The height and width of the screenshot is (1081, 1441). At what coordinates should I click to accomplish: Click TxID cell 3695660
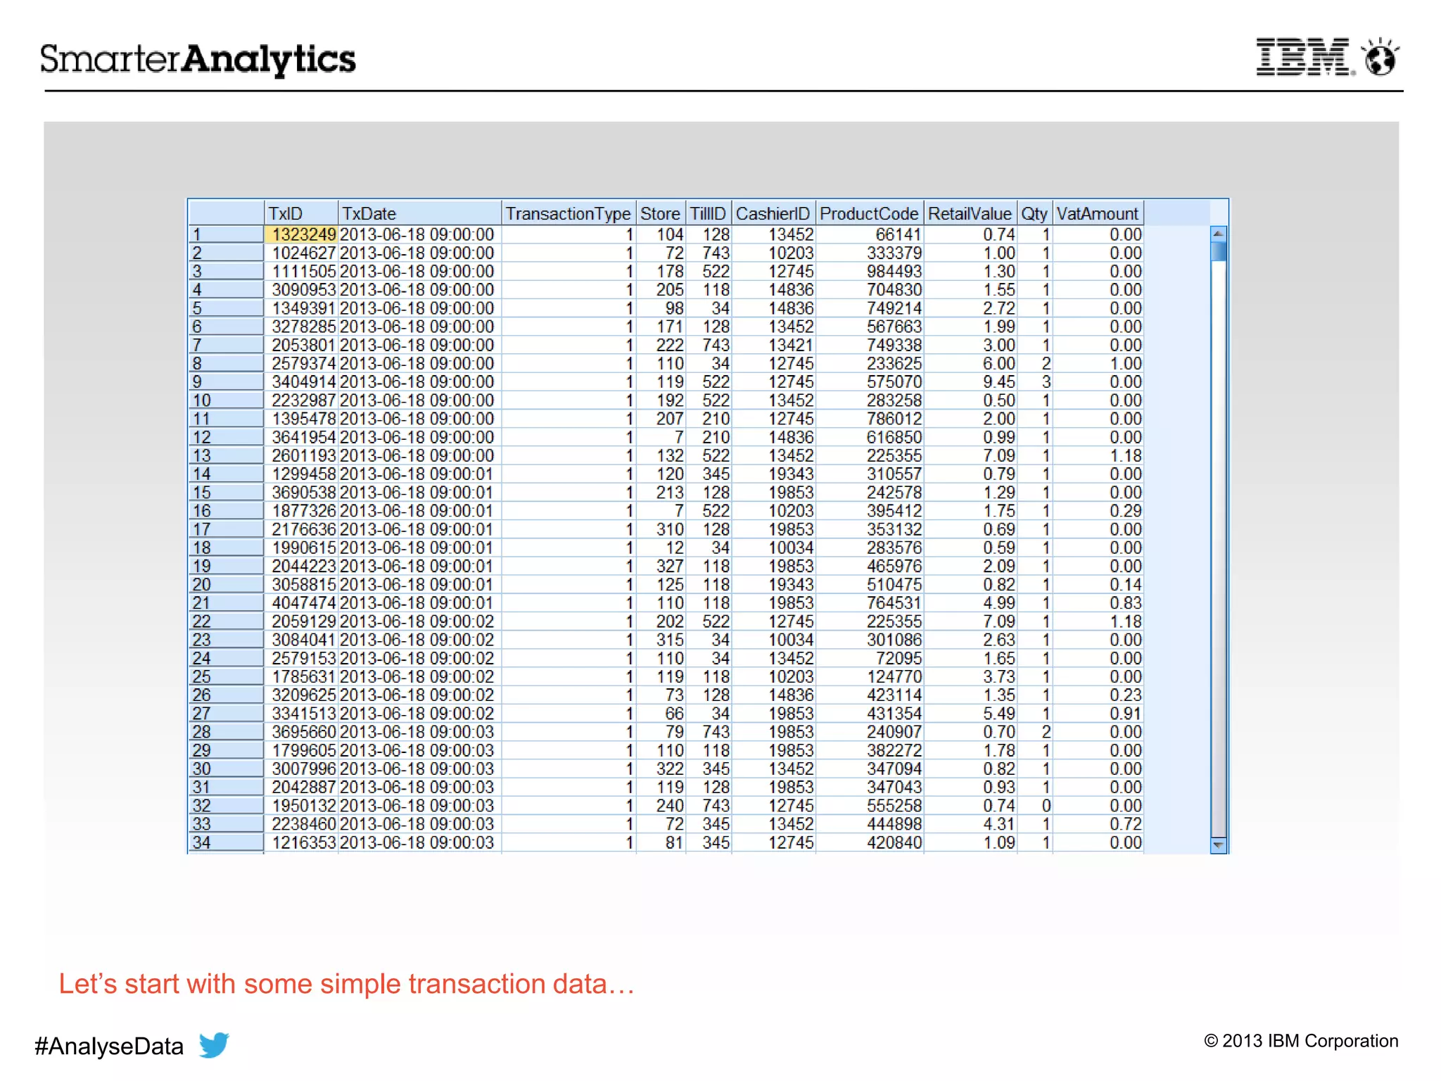tap(302, 732)
